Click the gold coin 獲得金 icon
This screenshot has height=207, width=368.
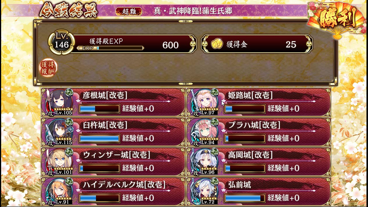pyautogui.click(x=217, y=44)
